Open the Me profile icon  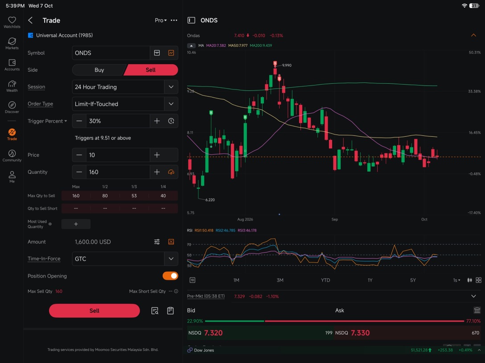[x=12, y=177]
